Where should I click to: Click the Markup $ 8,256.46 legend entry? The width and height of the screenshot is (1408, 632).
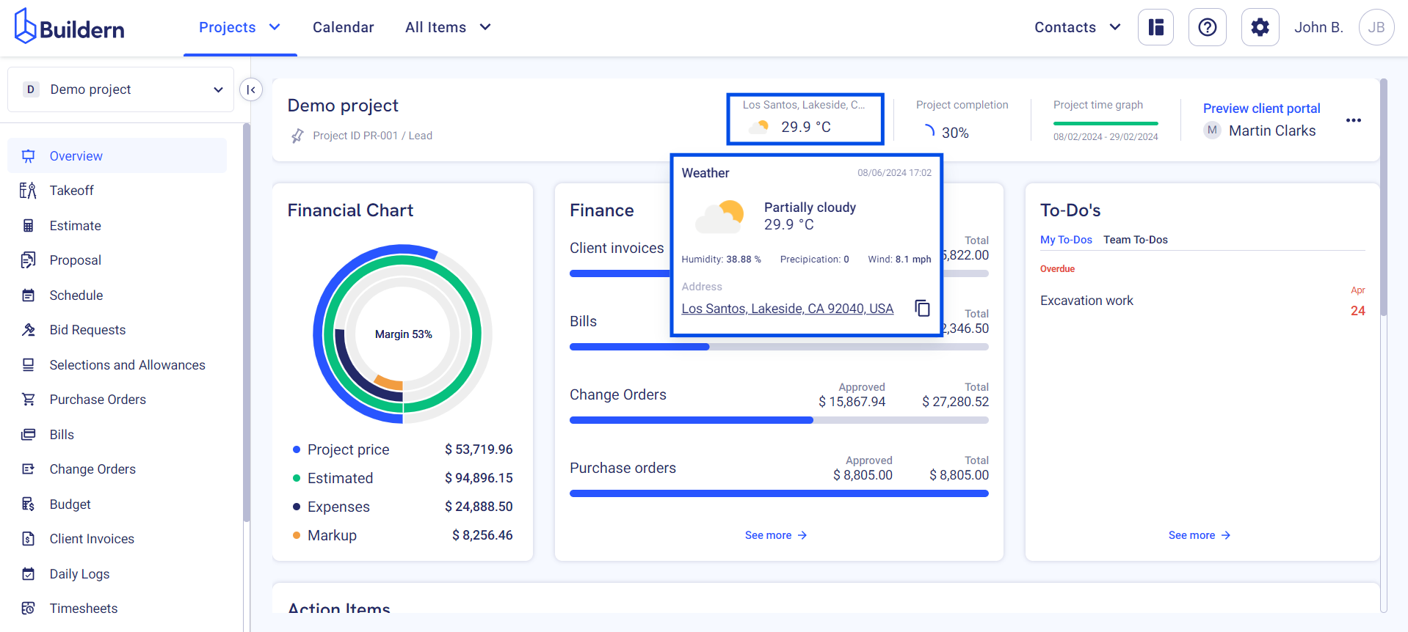402,535
